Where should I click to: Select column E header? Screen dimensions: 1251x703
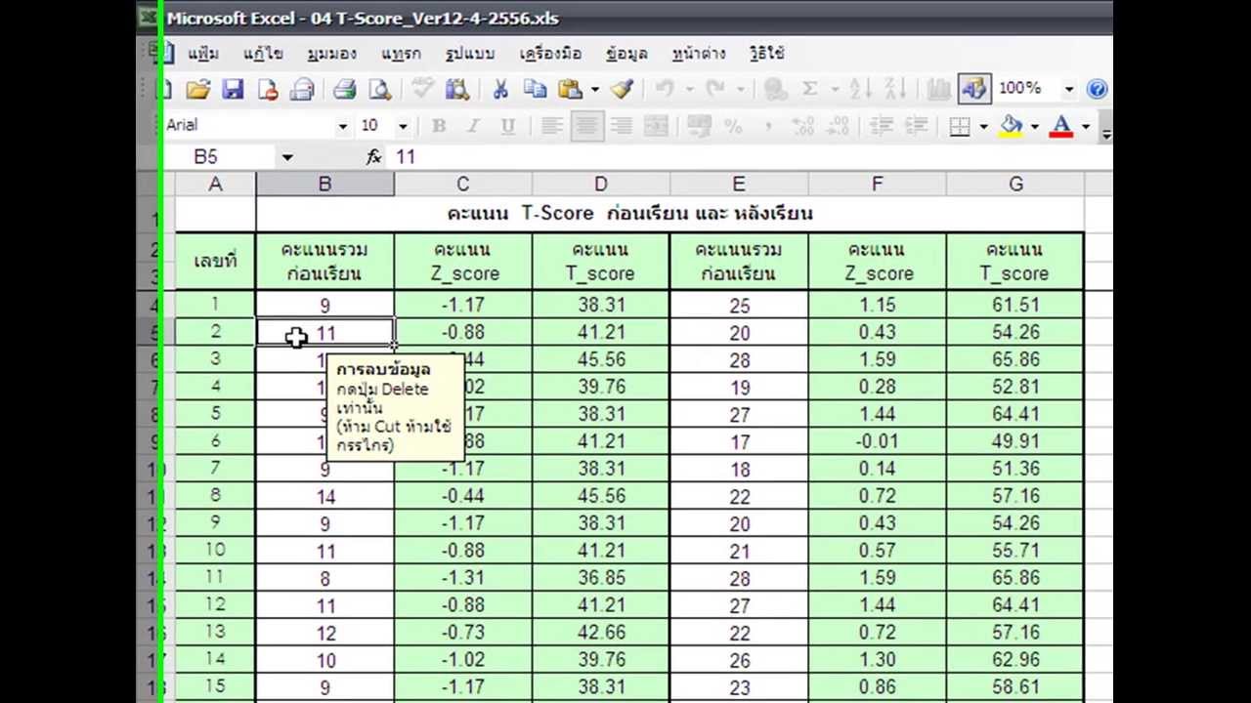click(739, 184)
